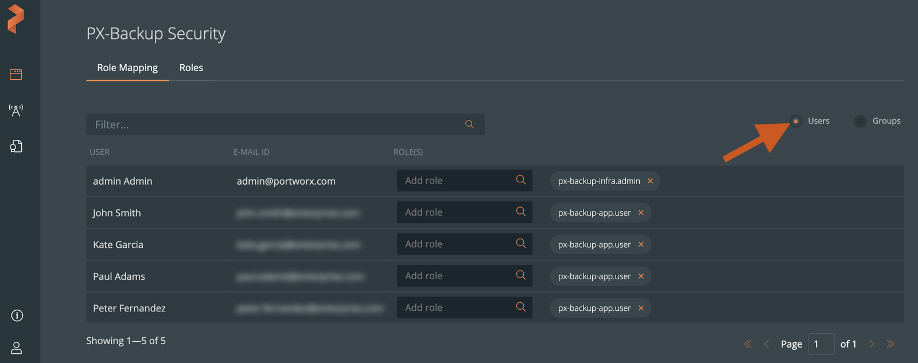Click the info icon in sidebar
Screen dimensions: 918x363
17,315
